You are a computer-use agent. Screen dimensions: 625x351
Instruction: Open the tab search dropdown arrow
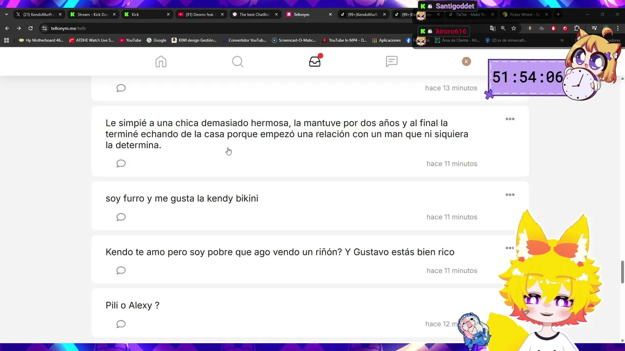[6, 15]
